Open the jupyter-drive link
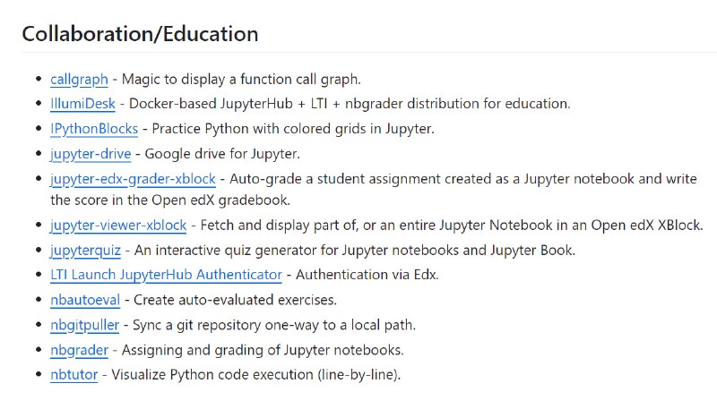This screenshot has height=409, width=717. pyautogui.click(x=91, y=154)
